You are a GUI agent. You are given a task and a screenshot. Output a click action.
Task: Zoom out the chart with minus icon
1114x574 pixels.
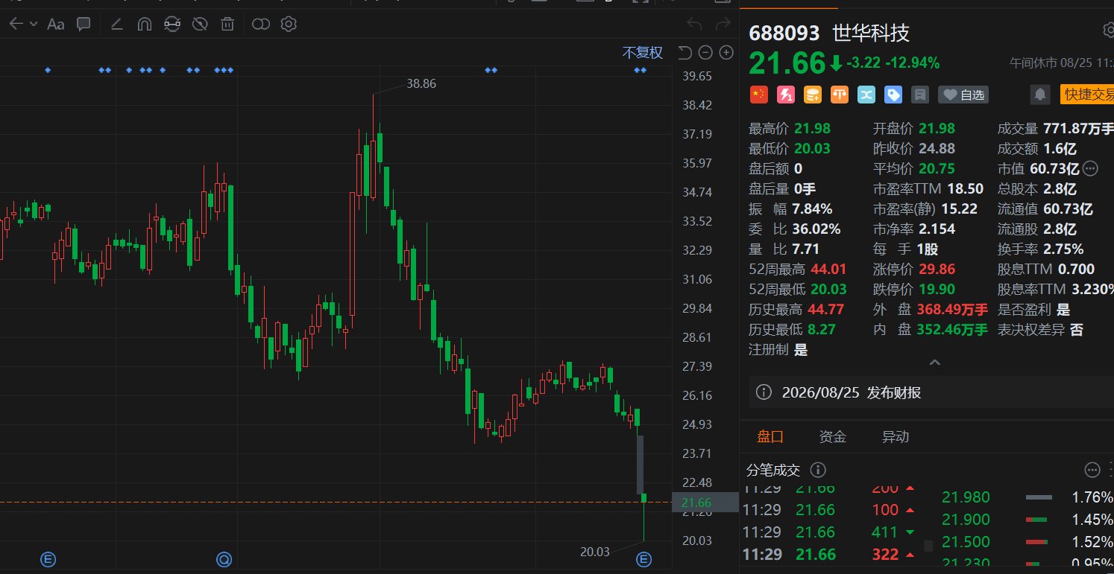[705, 52]
